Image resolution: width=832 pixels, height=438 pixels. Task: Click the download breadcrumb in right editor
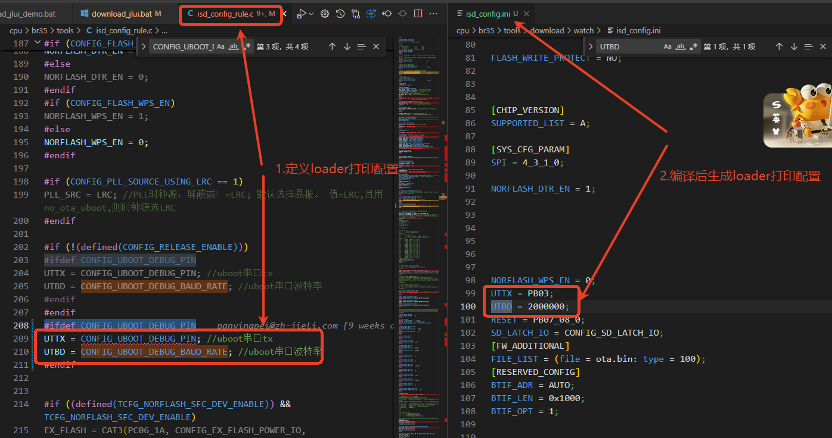[547, 30]
